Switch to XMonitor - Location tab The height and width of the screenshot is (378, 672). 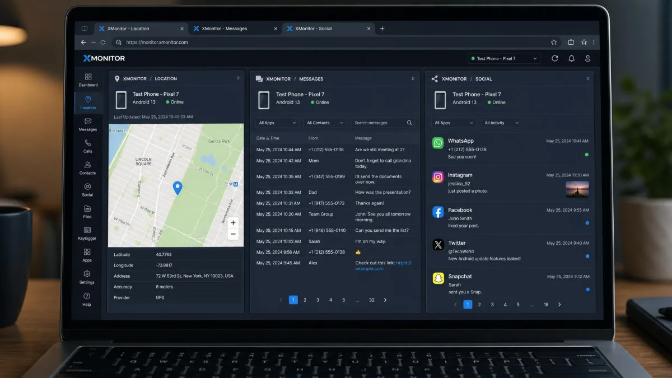point(140,29)
